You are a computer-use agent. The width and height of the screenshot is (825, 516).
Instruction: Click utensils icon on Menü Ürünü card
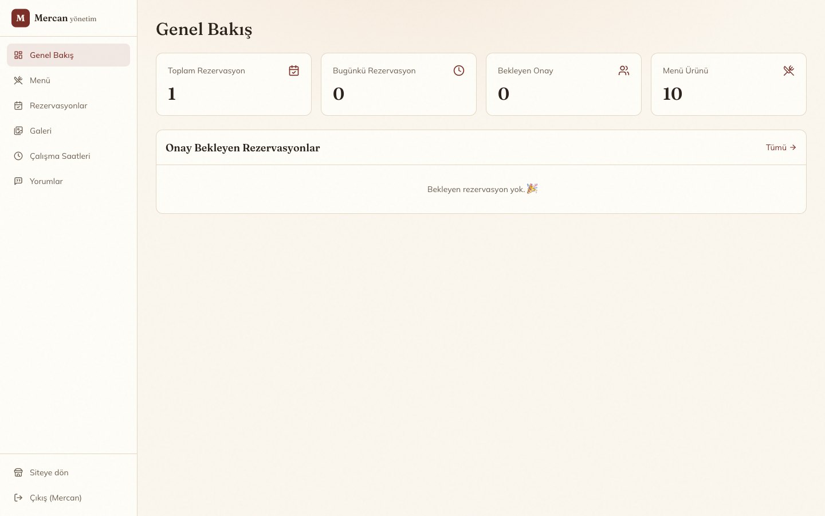[789, 71]
